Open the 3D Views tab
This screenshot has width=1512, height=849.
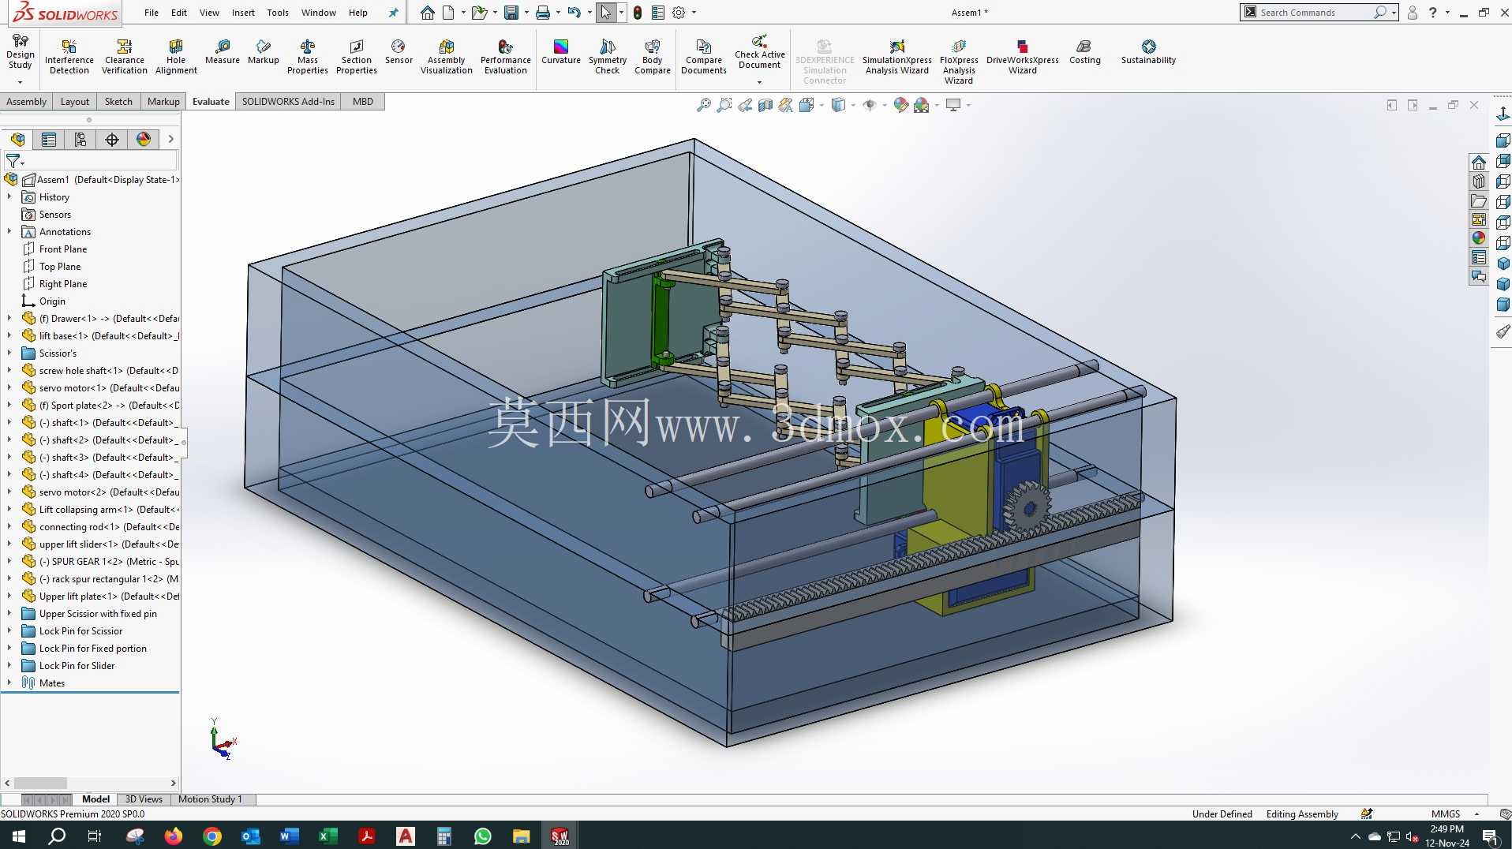pos(144,799)
